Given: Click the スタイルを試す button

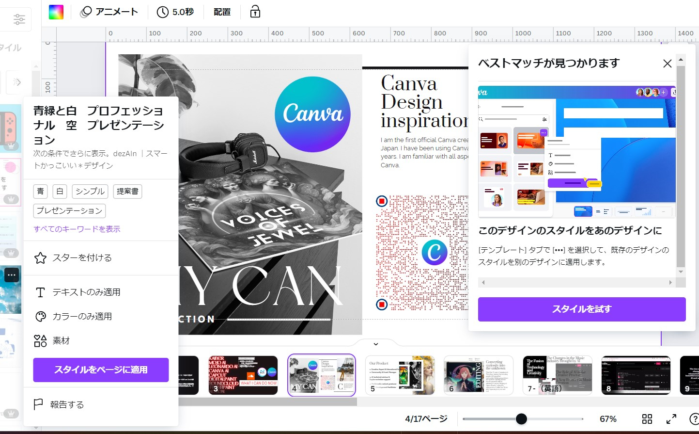Looking at the screenshot, I should click(581, 309).
